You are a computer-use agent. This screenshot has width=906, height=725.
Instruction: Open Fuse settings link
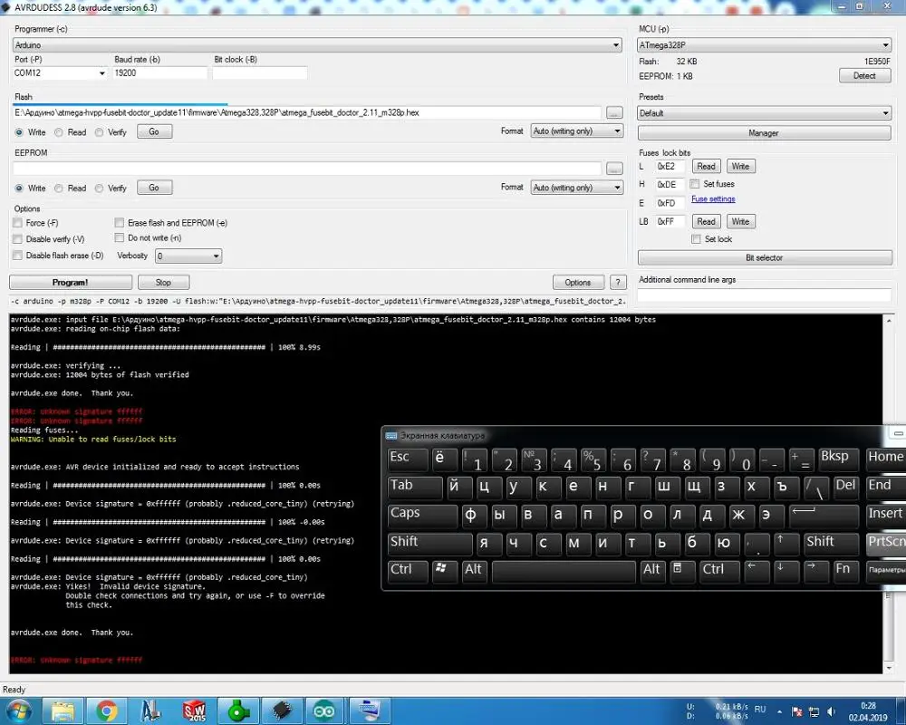point(713,198)
